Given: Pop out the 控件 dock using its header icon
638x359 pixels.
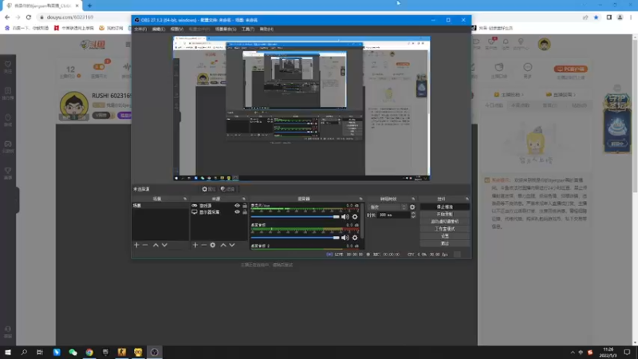Looking at the screenshot, I should (467, 199).
